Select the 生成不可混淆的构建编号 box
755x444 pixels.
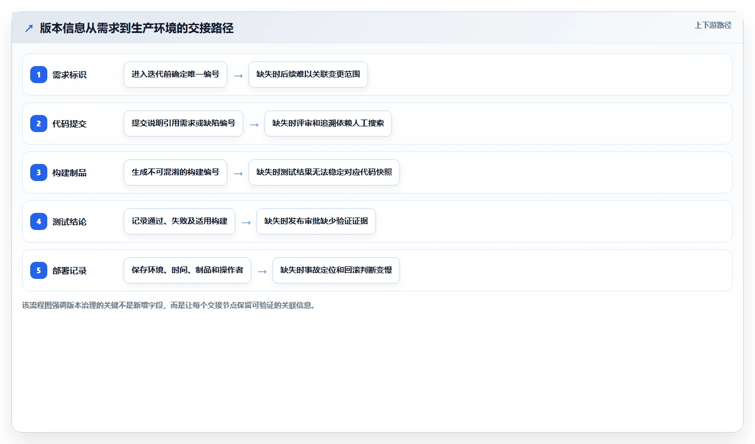(x=176, y=172)
